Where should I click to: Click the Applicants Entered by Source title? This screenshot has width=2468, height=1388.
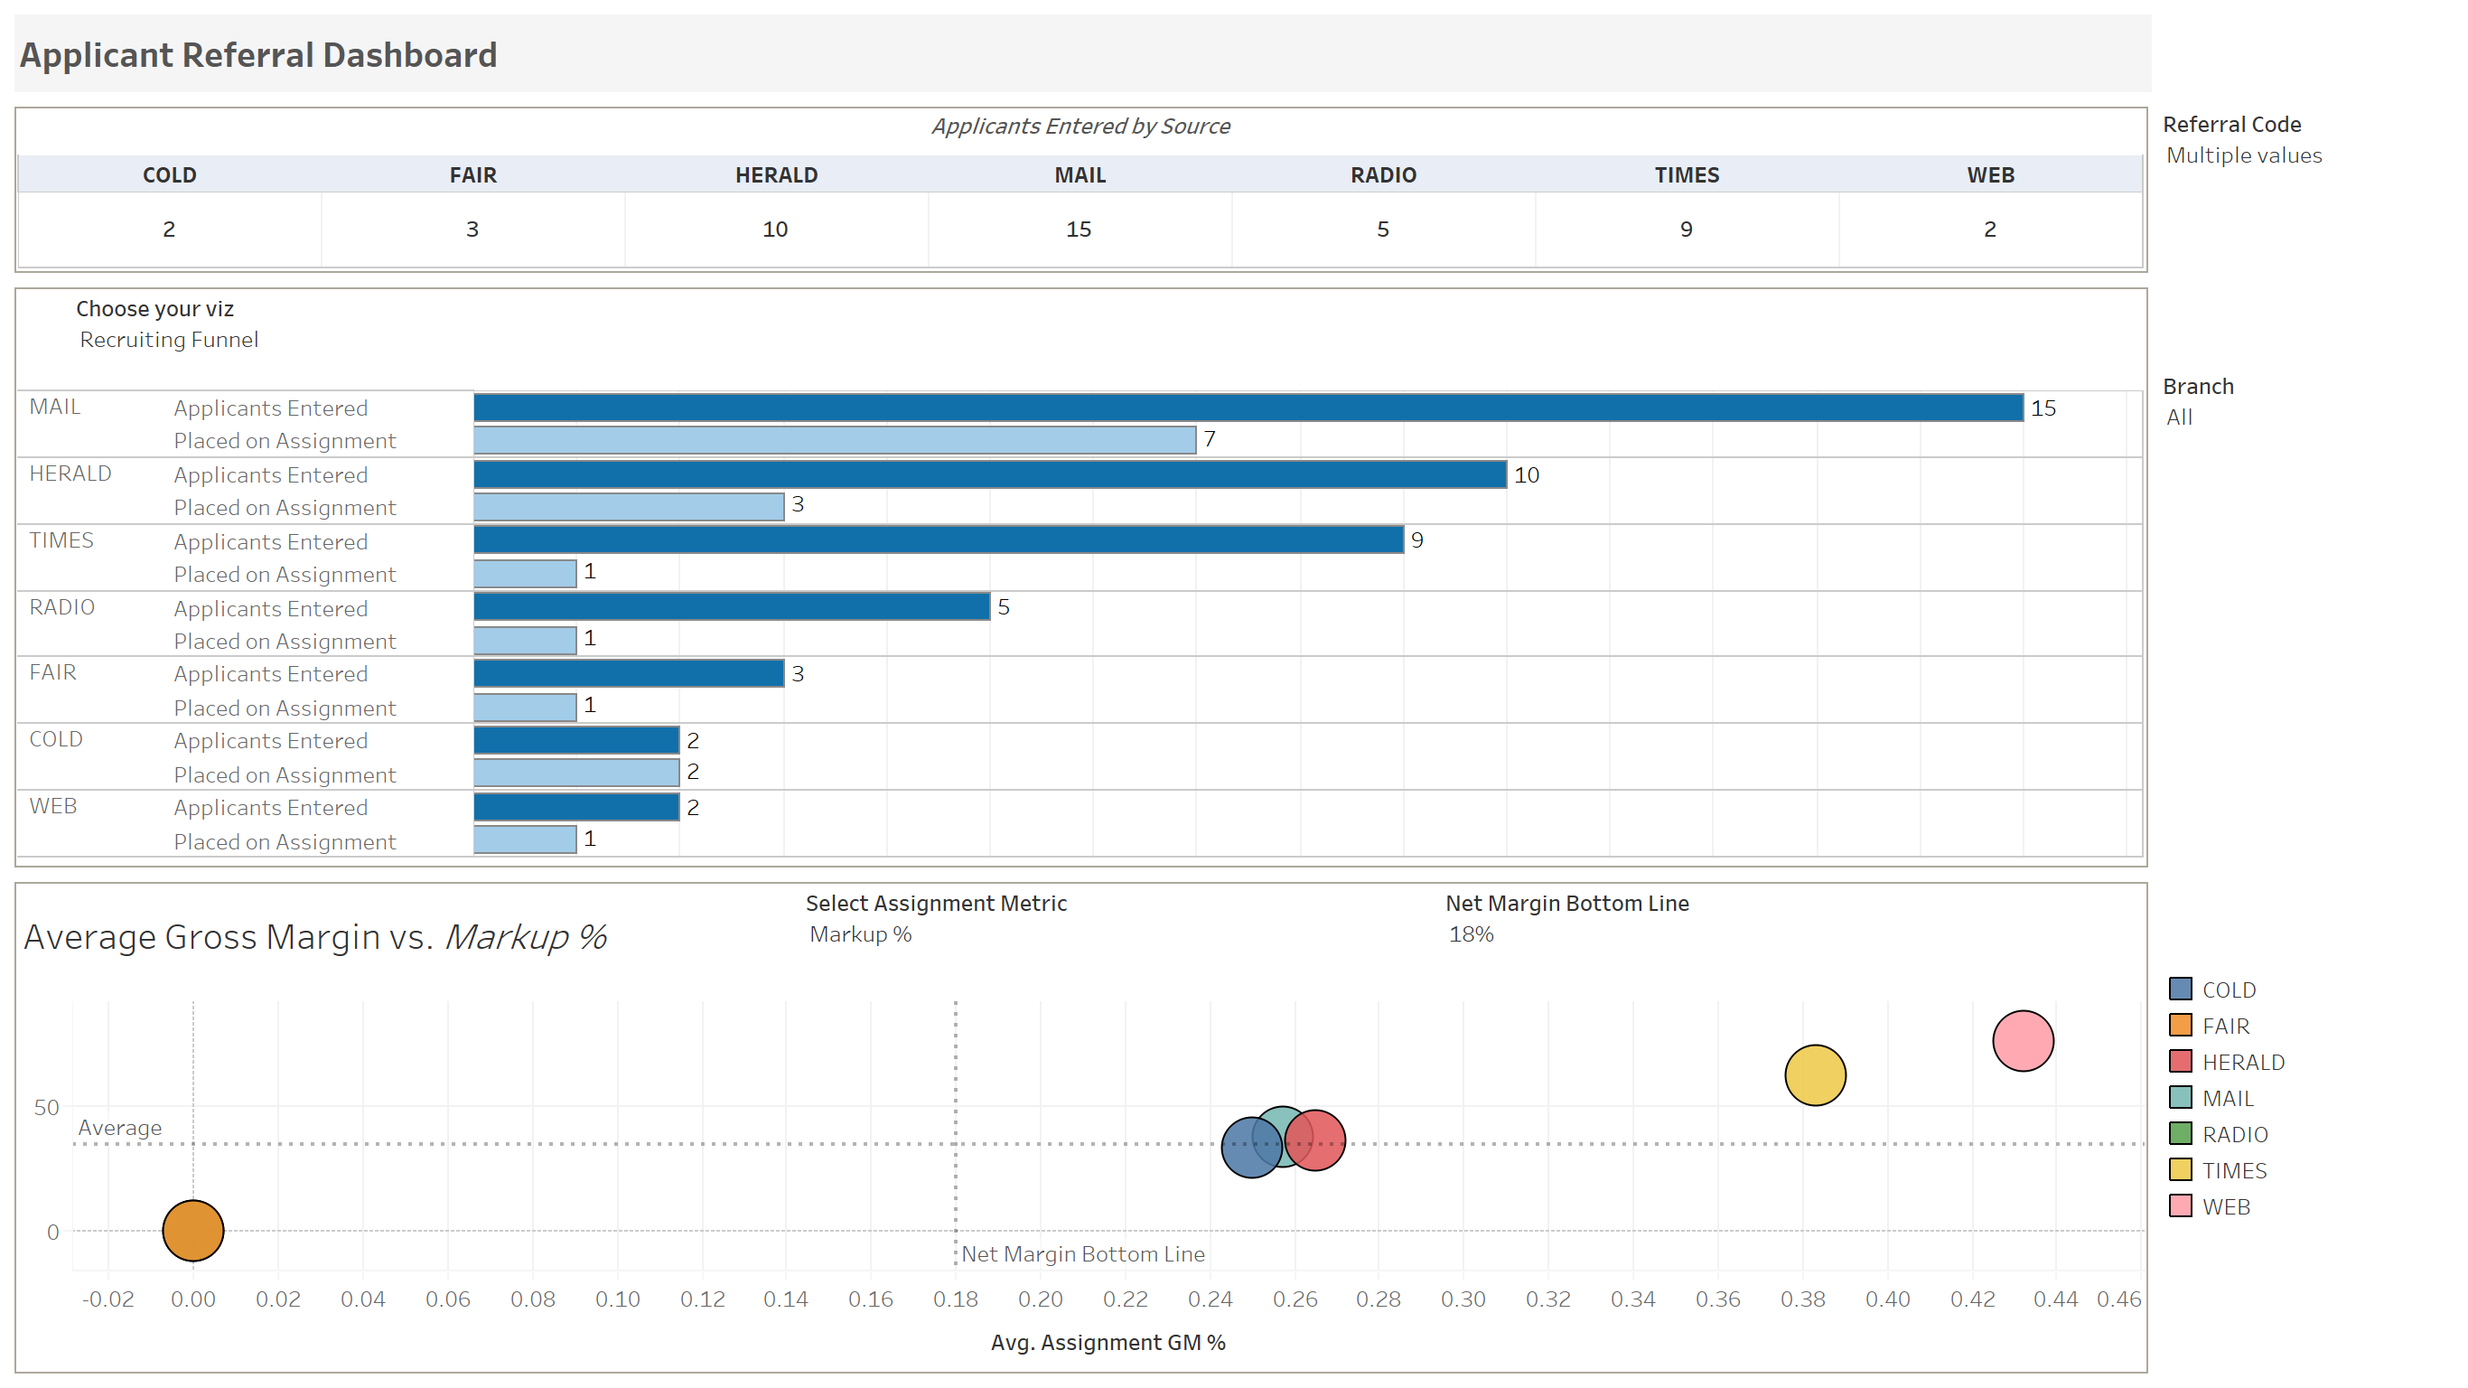[1080, 126]
